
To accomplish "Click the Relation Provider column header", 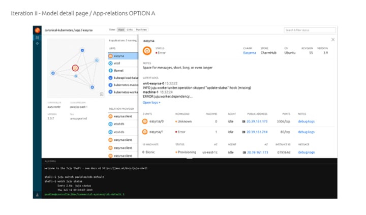I will [x=121, y=109].
